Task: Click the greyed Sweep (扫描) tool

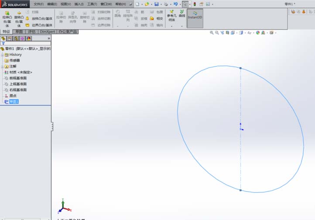Action: (32, 12)
